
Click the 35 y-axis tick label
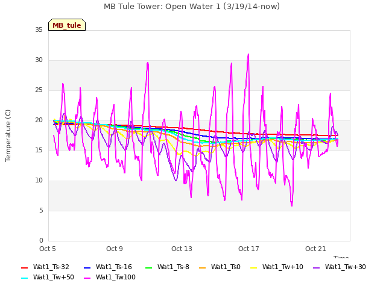(x=39, y=30)
